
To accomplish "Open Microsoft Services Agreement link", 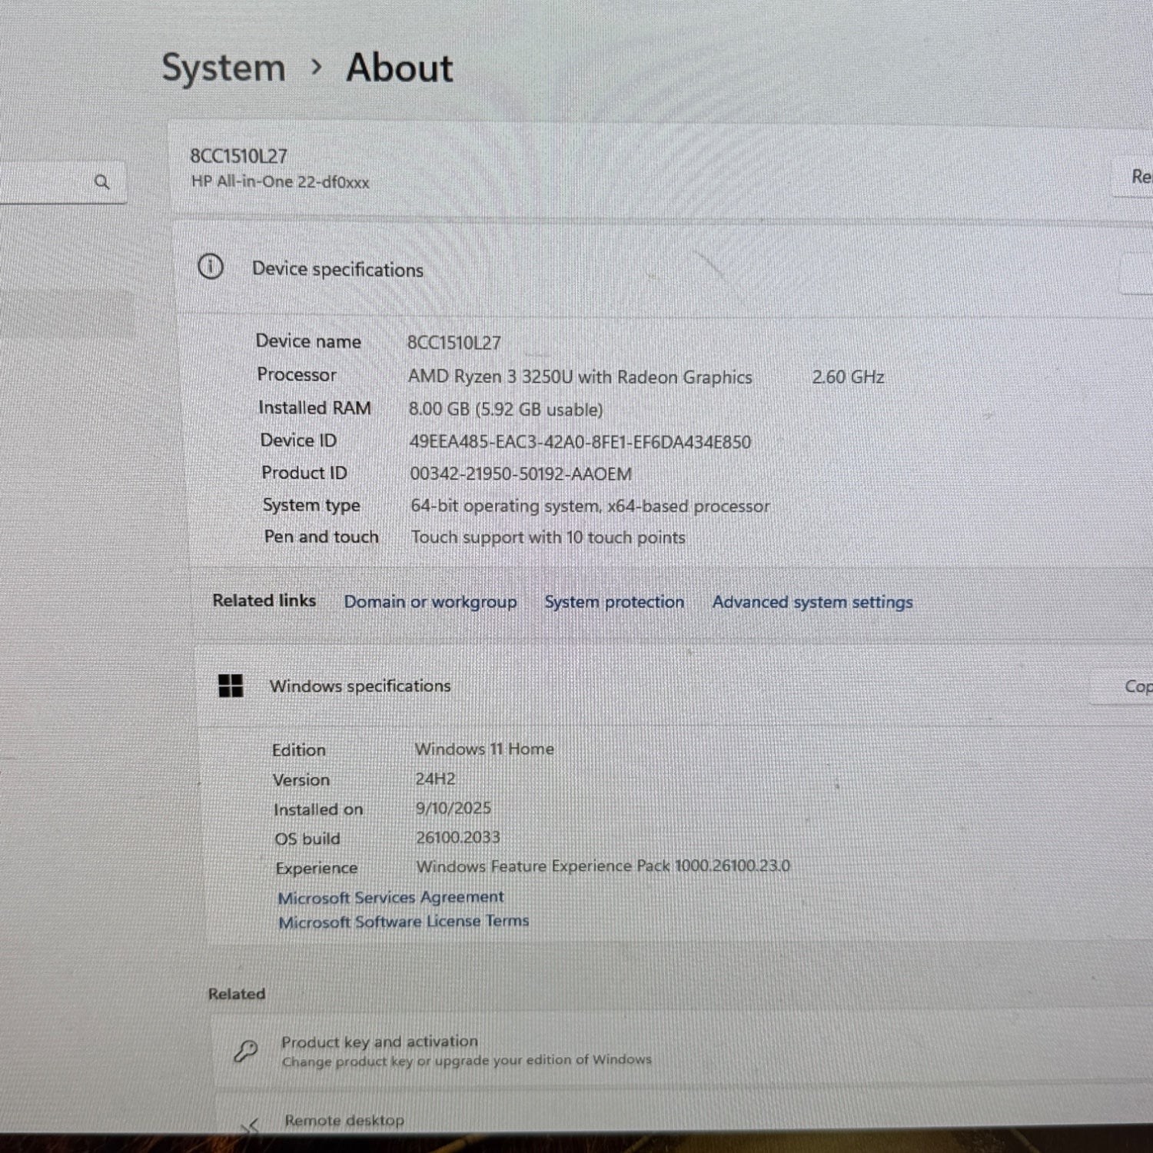I will click(x=390, y=897).
